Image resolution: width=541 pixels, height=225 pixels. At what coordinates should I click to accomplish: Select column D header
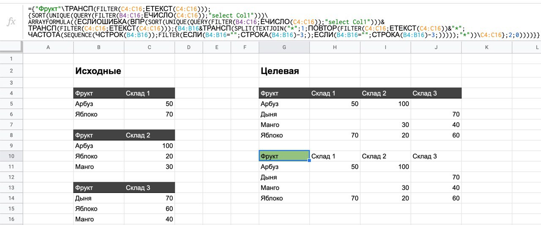point(189,48)
